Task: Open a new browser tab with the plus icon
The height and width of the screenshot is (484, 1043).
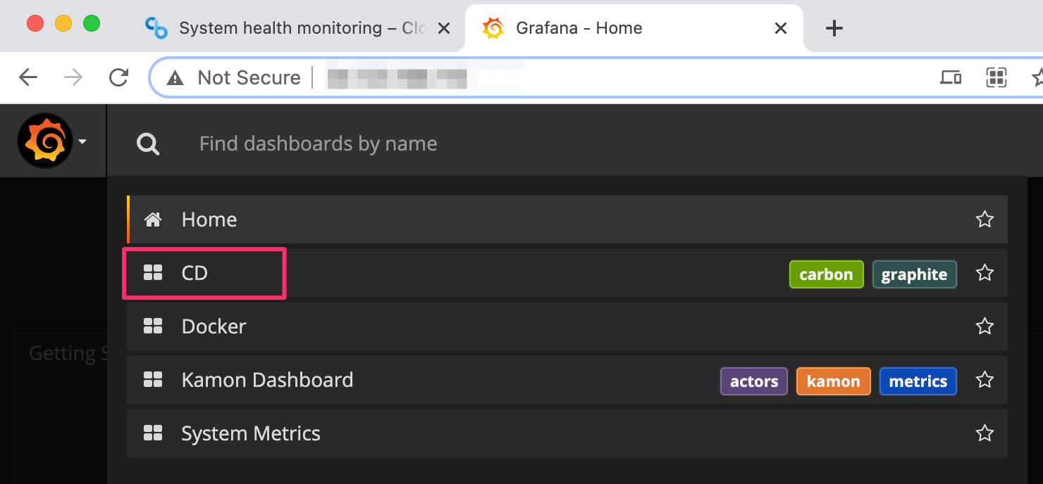Action: 834,28
